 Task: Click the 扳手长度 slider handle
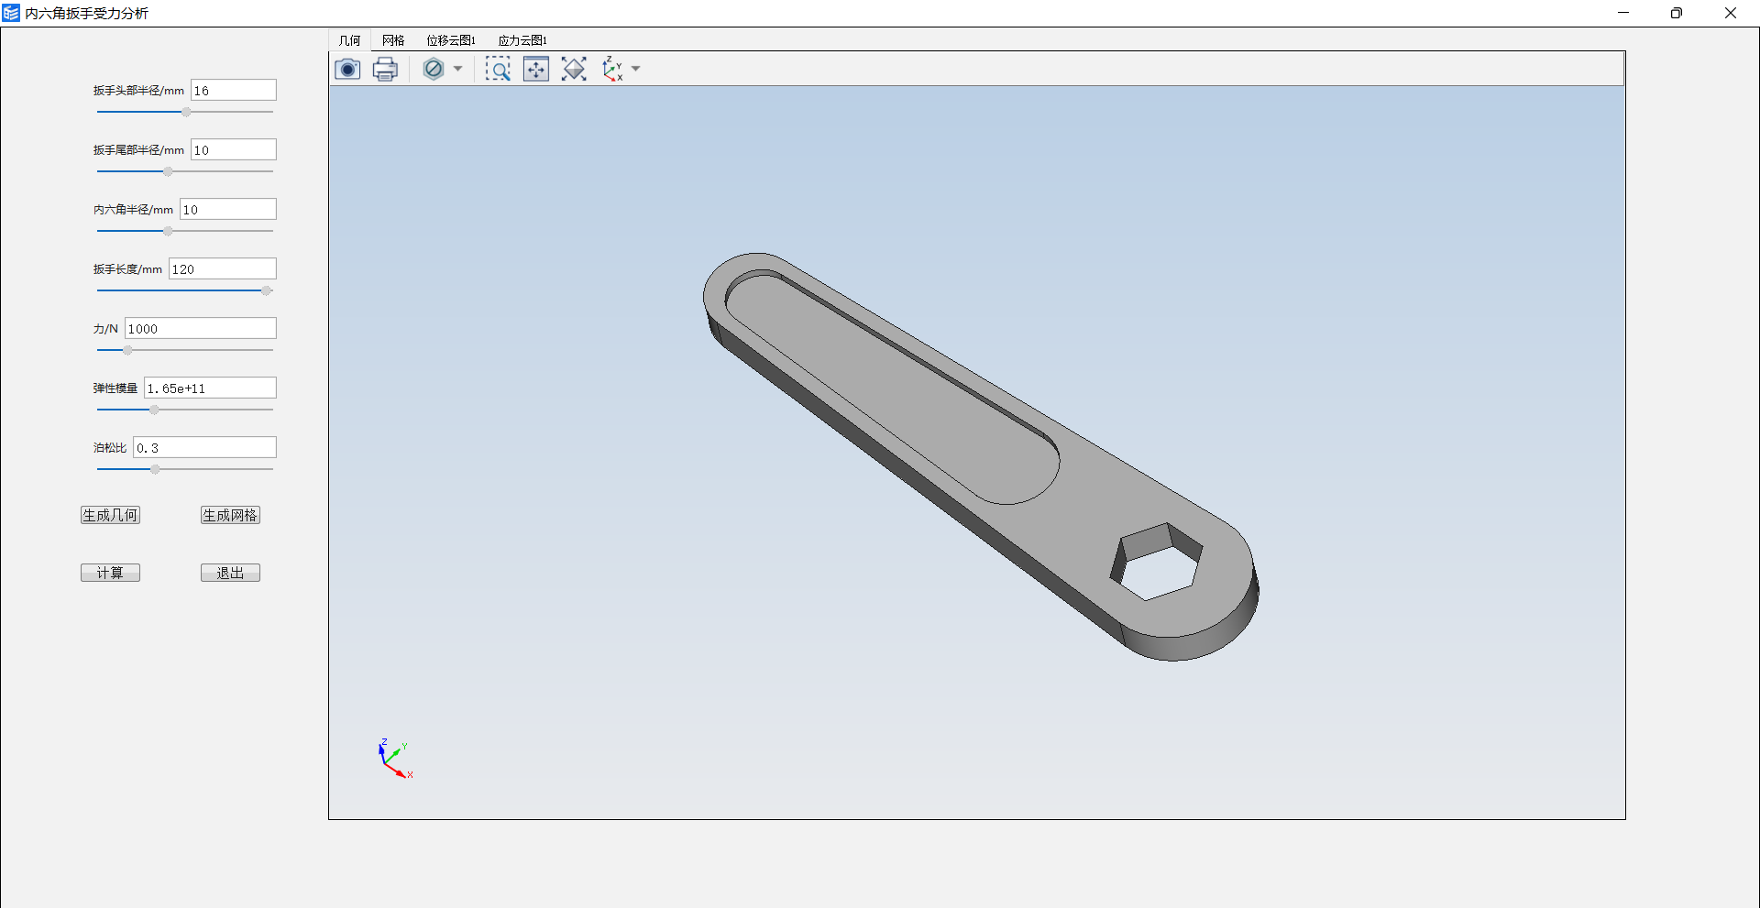[x=266, y=290]
